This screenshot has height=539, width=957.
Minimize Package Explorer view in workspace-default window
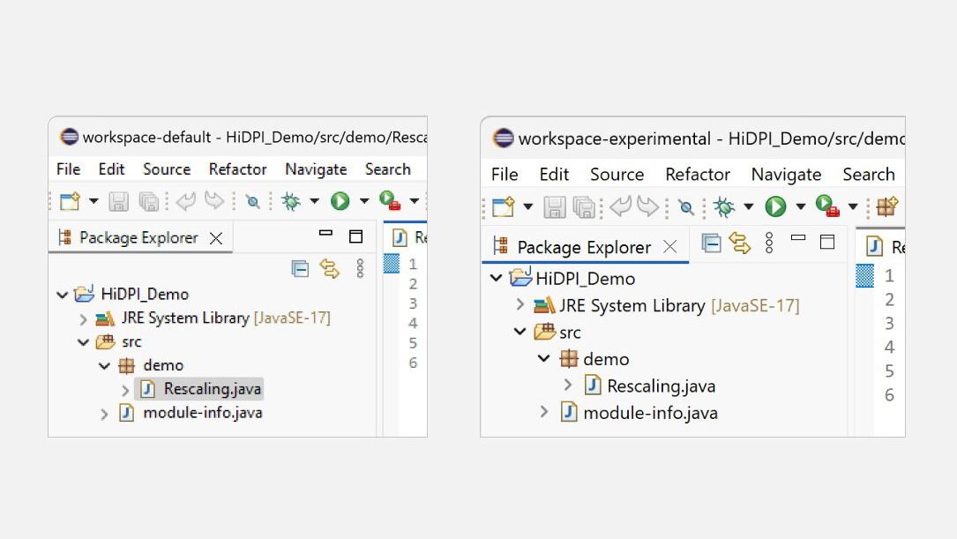pyautogui.click(x=326, y=233)
